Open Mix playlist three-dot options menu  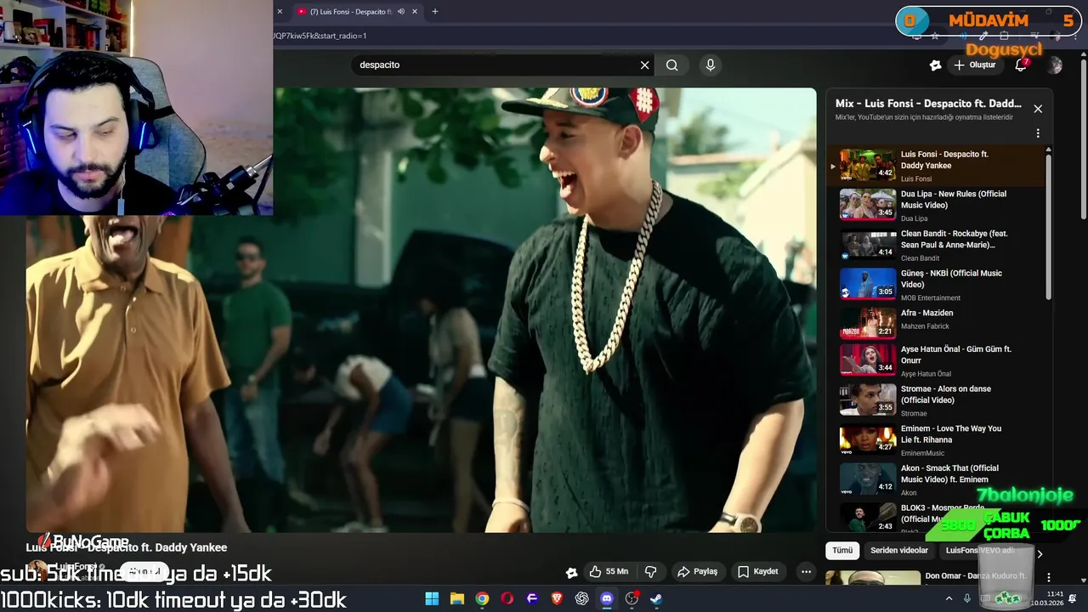(x=1038, y=133)
